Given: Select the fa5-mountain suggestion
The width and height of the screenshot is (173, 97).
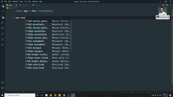Looking at the screenshot, I should [48, 24].
